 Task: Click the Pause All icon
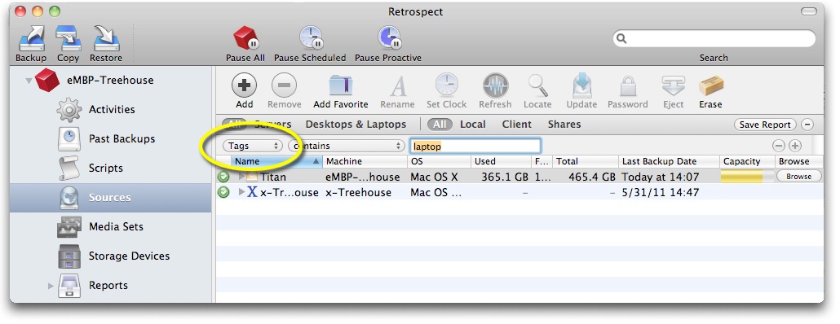[x=245, y=38]
